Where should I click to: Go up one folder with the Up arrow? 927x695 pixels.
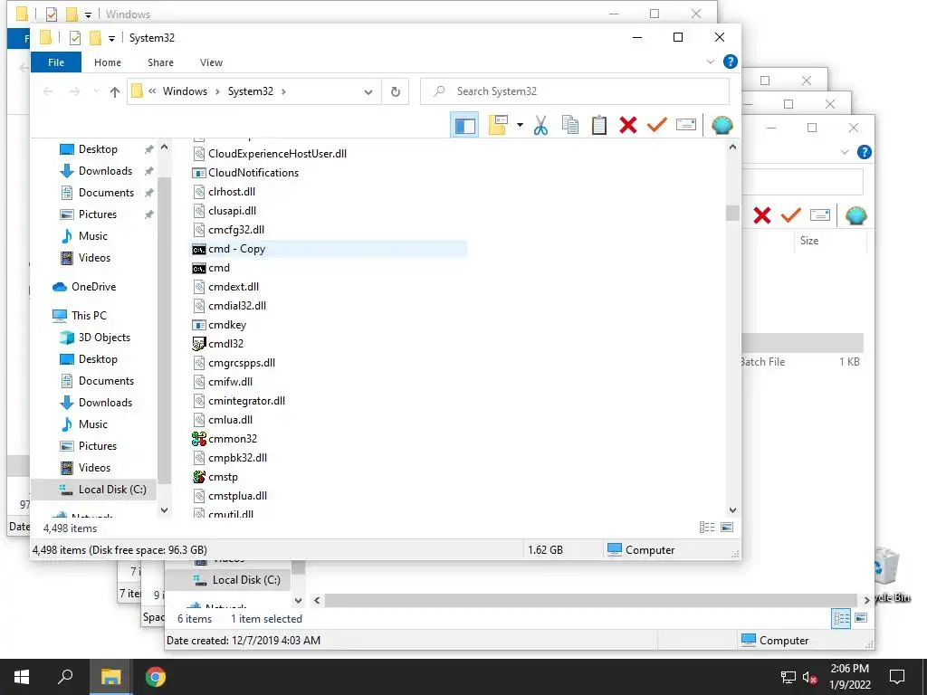(115, 91)
